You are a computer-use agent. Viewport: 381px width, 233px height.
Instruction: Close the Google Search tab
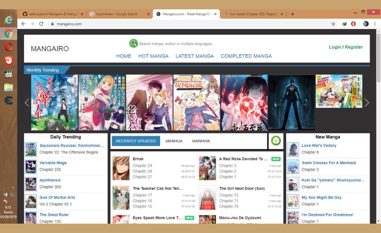tap(149, 14)
